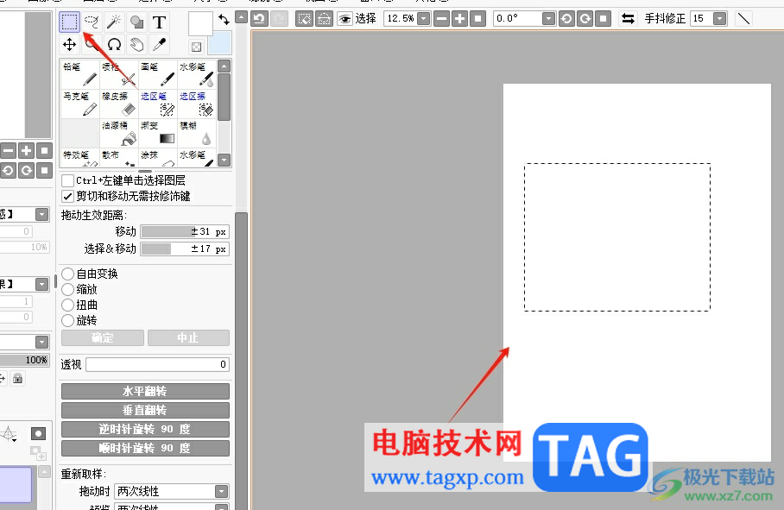
Task: Open the left panel dropdown beside 果】
Action: click(42, 284)
